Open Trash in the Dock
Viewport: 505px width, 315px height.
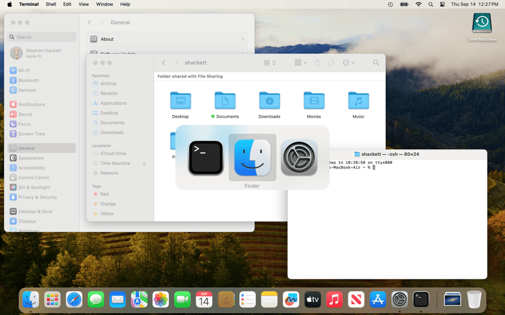(474, 300)
